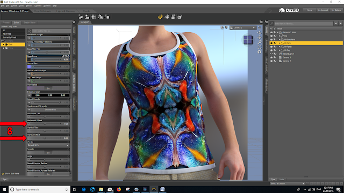Click the blue Normal Map color swatch
Viewport: 344px width, 193px height.
tap(29, 66)
